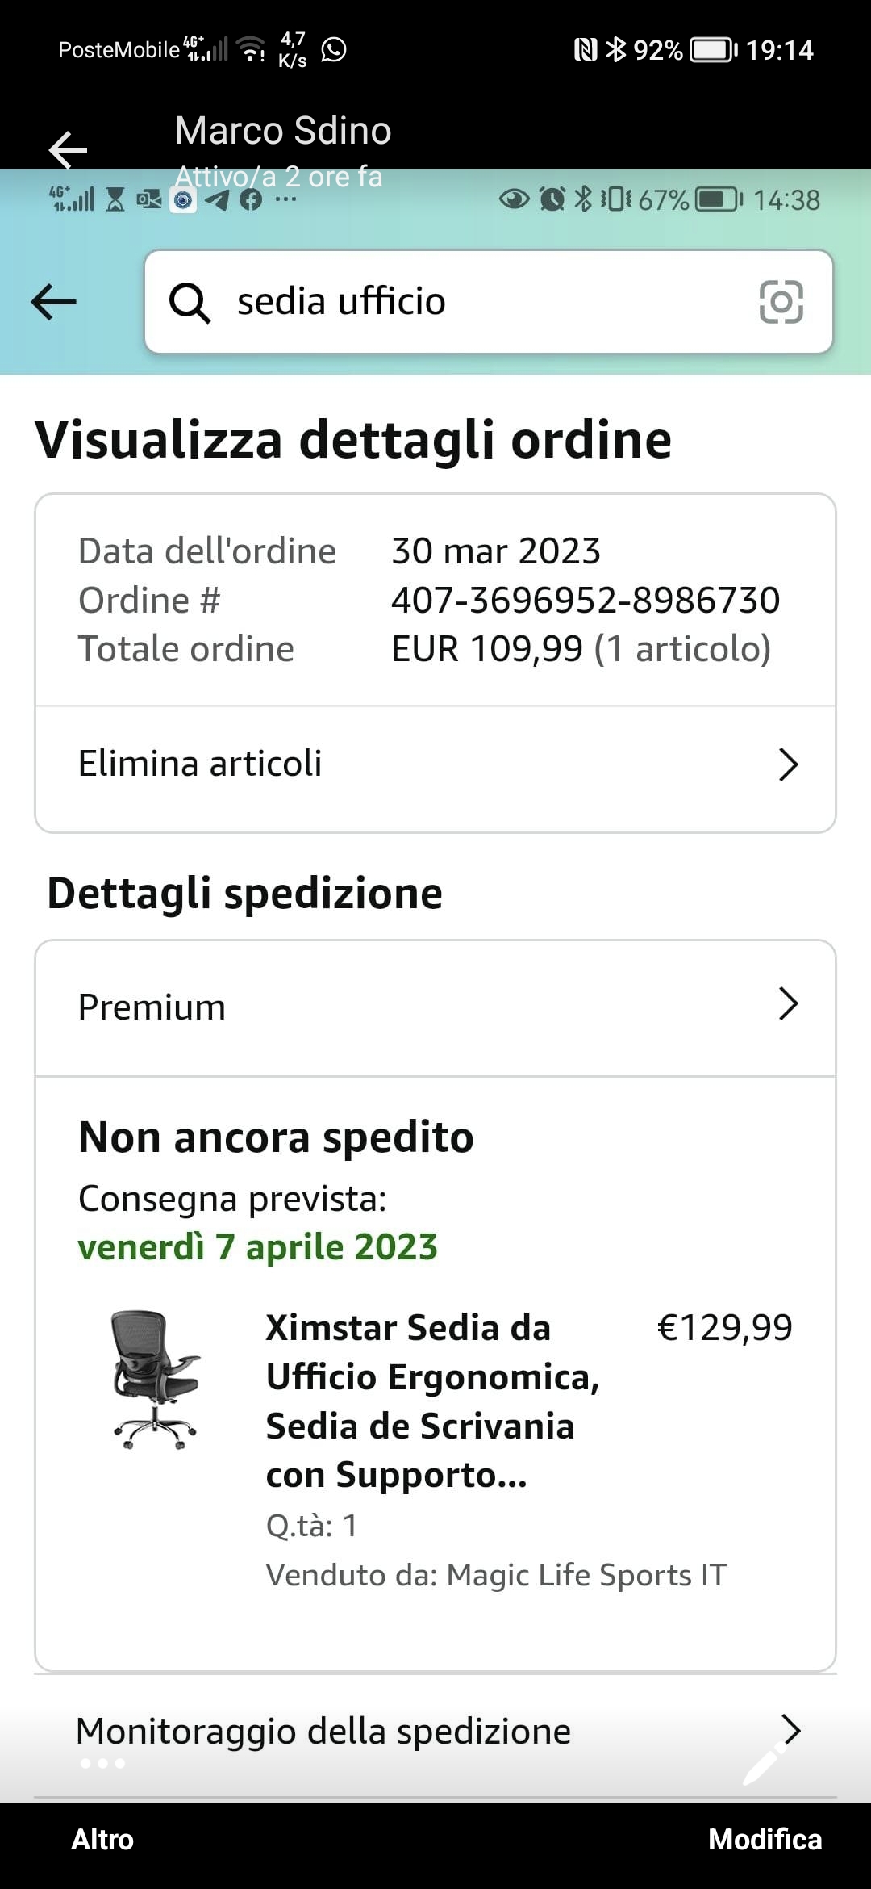Open Ximstar Sedia da Ufficio product link

(433, 1401)
